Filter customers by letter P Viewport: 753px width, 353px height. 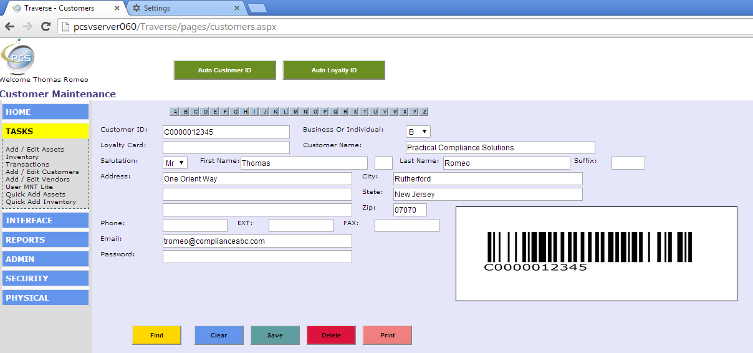[x=325, y=112]
